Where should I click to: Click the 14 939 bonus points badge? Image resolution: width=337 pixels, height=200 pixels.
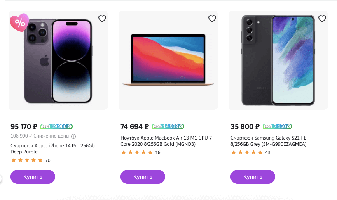[168, 126]
